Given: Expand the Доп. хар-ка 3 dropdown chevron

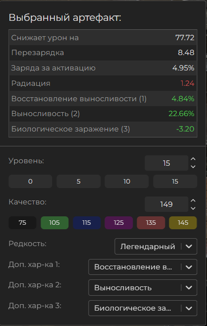Looking at the screenshot, I should pyautogui.click(x=189, y=308).
